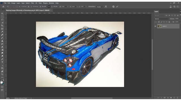Screen dimensions: 181x101
Task: Select the Hand tool
Action: click(2, 71)
